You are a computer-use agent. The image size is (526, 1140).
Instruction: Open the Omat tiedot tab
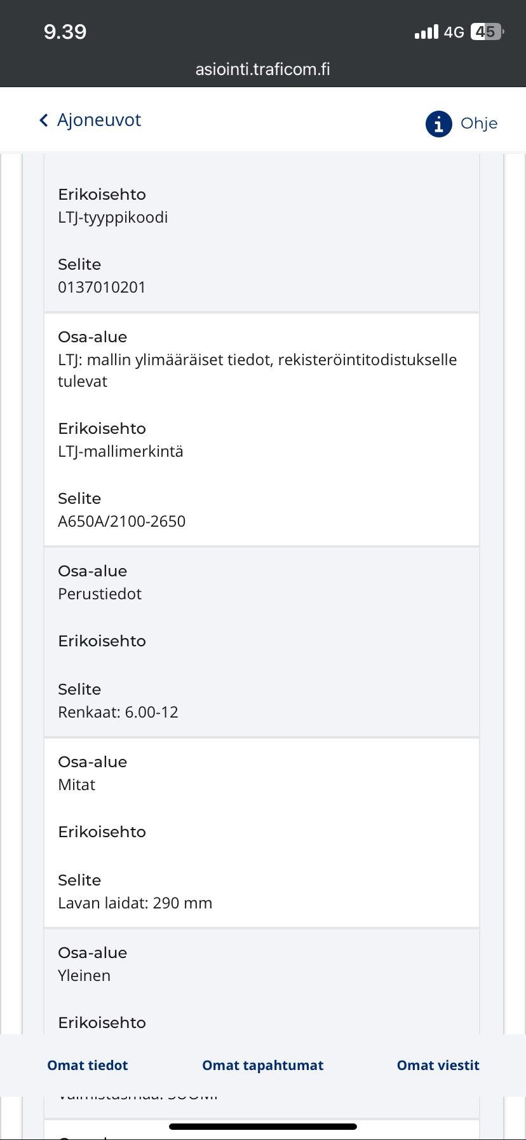(x=88, y=1065)
